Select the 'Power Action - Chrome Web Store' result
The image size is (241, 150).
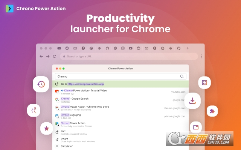tap(120, 108)
